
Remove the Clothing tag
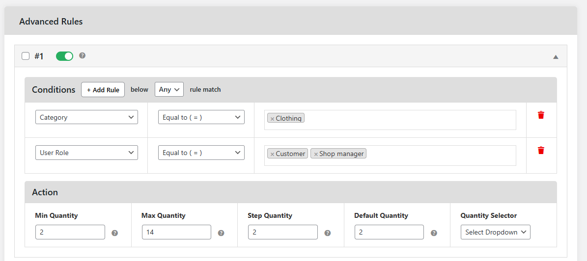tap(272, 119)
